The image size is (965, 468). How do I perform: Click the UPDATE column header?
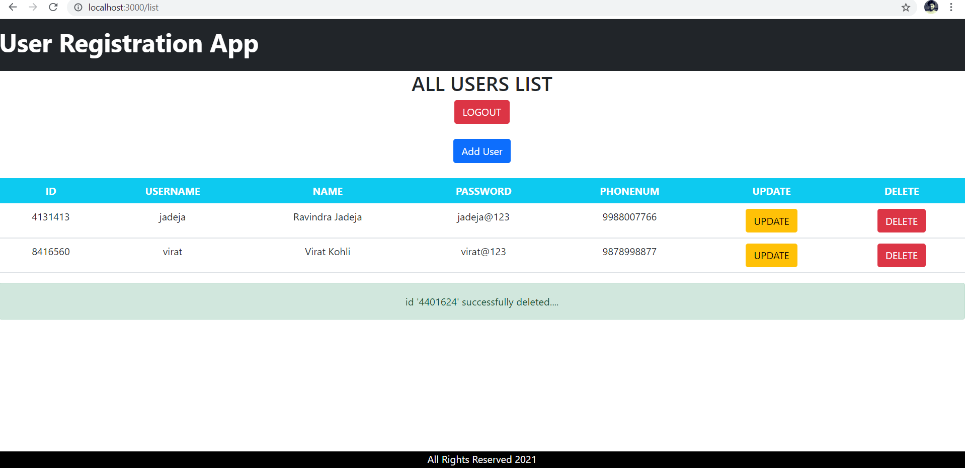click(771, 191)
